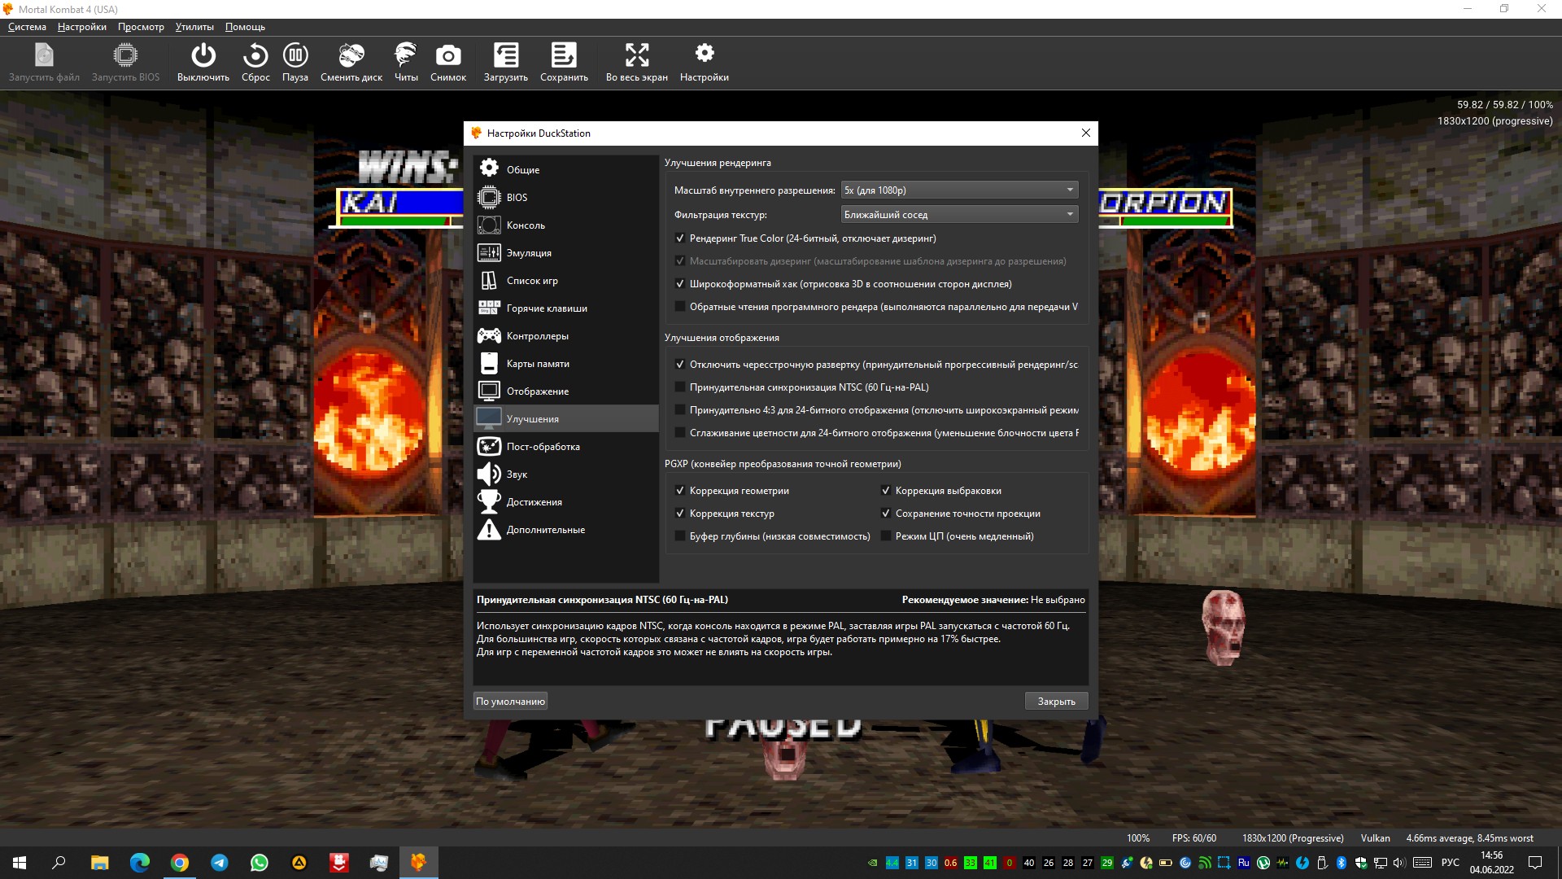Enable Обратные чтения программного рендера checkbox
This screenshot has height=879, width=1562.
pyautogui.click(x=680, y=307)
